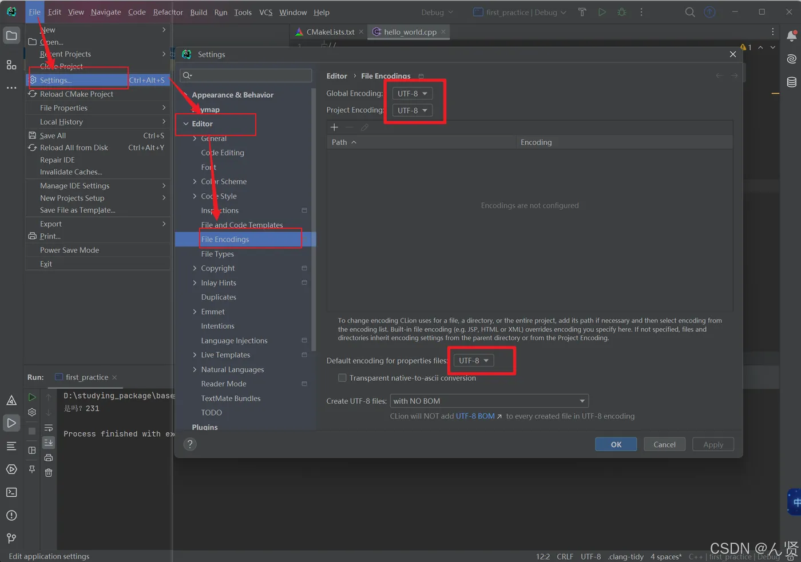Click the Debug bug icon in toolbar

point(622,12)
